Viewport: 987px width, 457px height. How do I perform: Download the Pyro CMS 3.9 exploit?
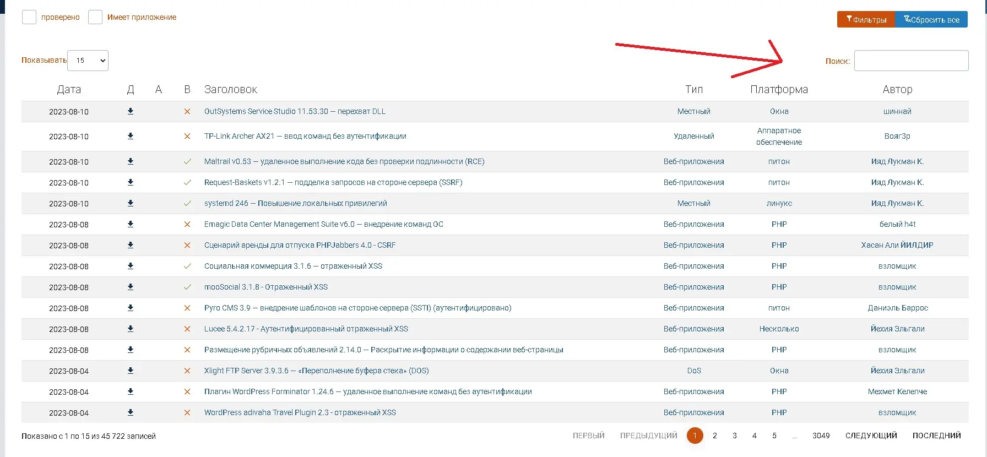click(131, 308)
